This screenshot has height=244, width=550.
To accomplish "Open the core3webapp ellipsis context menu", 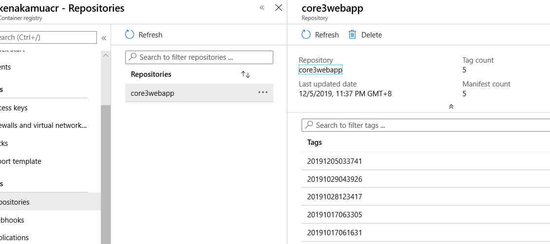I will (x=263, y=92).
